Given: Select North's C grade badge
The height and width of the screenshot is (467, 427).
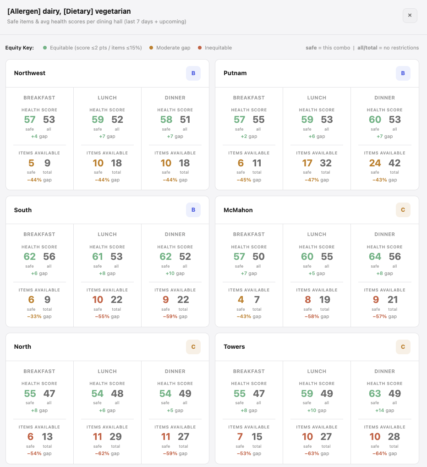Looking at the screenshot, I should coord(193,346).
